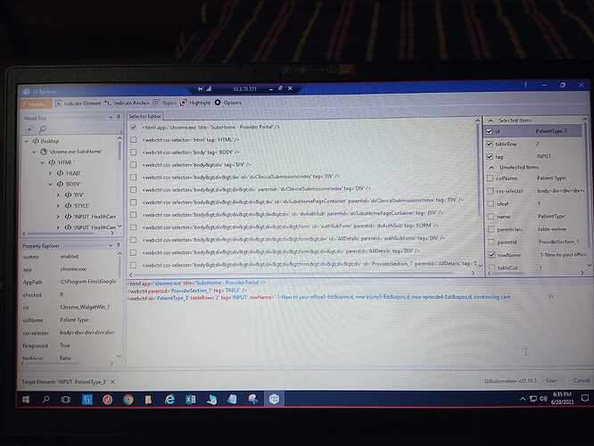Check the name PatientType attribute checkbox
Screen dimensions: 594x446
pos(491,217)
